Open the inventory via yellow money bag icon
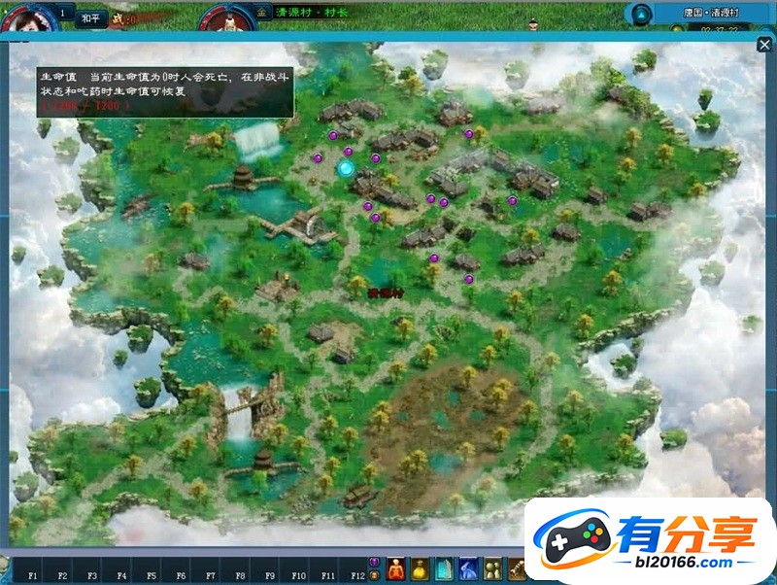 click(420, 568)
